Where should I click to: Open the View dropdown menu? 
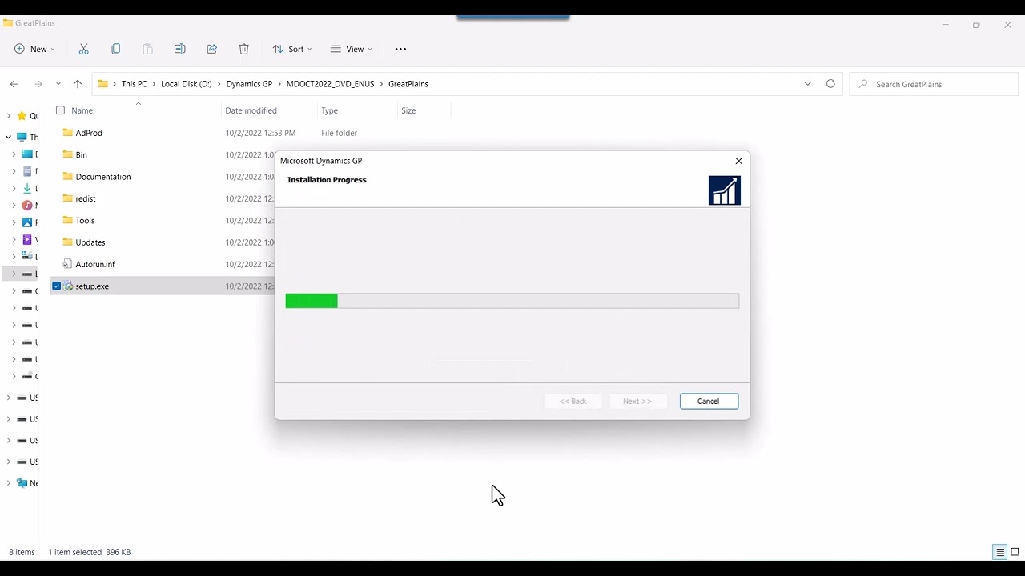click(352, 49)
